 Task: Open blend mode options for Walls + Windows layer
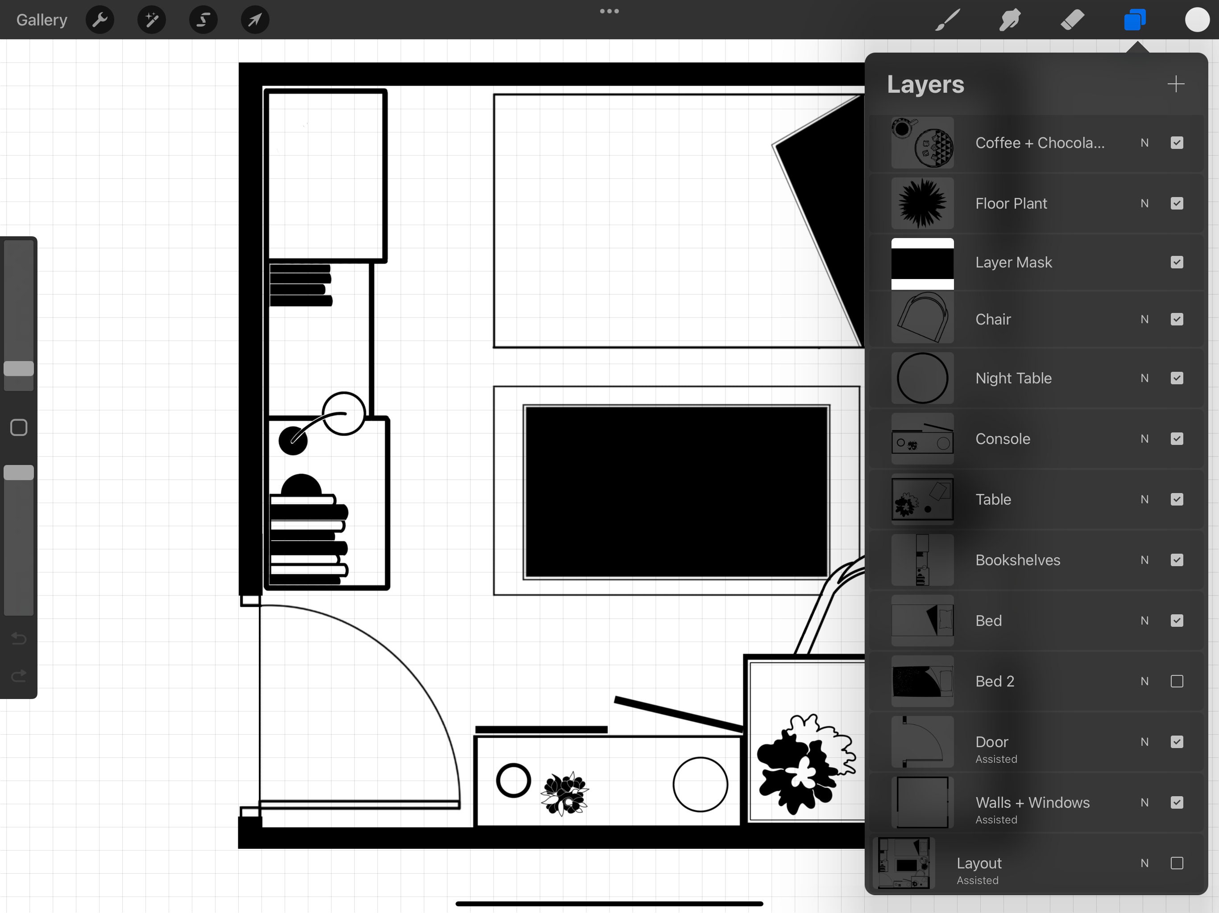click(x=1144, y=803)
